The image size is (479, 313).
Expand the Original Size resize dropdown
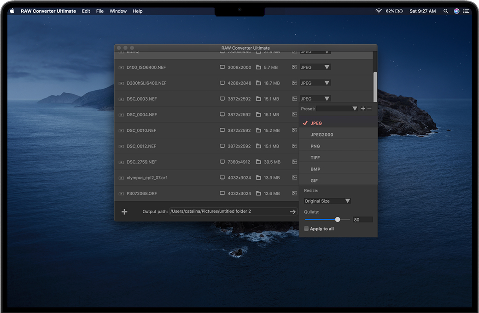[327, 201]
